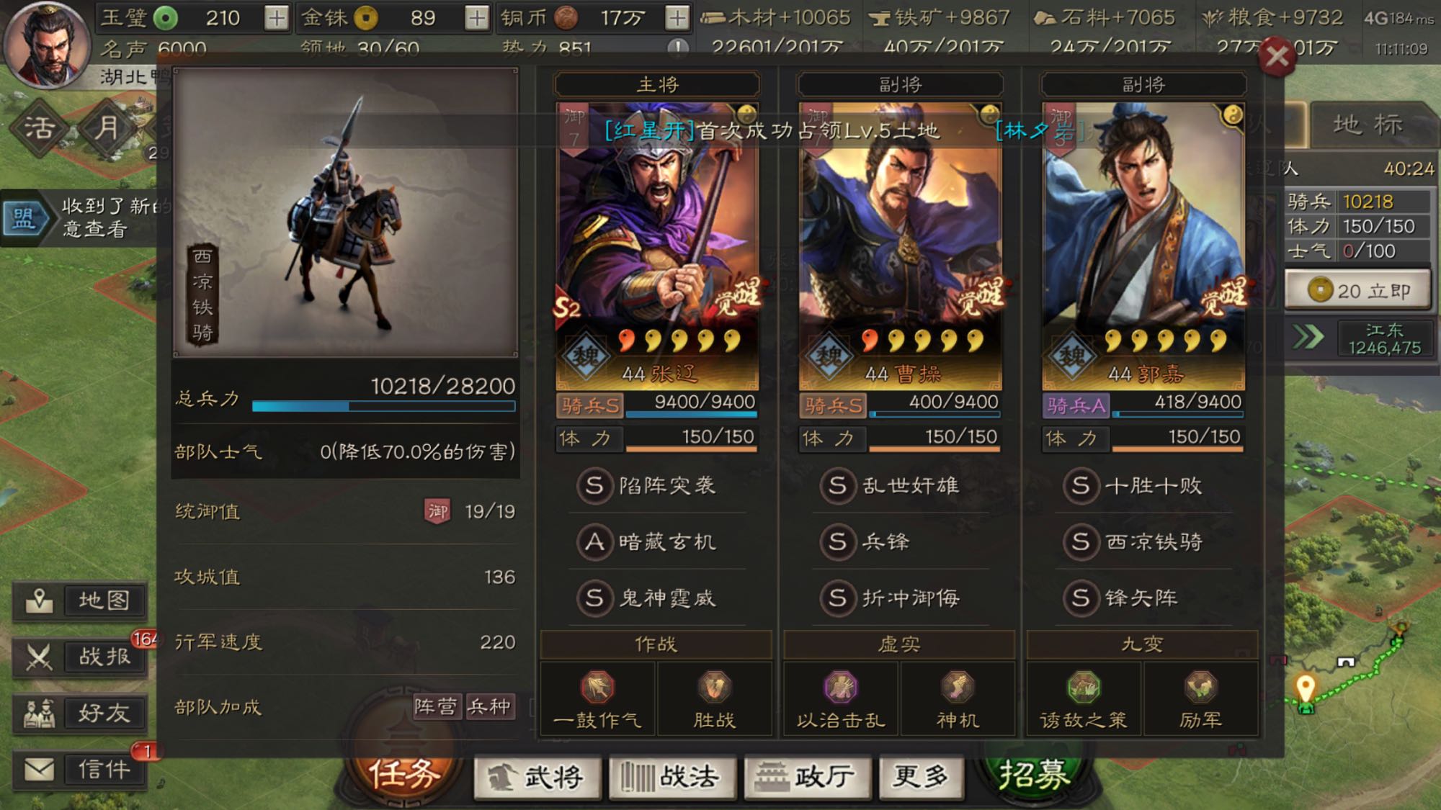
Task: Select 诱敌之策 skill icon
Action: (1084, 687)
